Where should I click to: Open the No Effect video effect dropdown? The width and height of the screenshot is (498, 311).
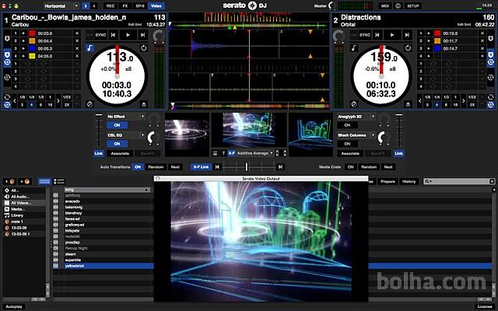point(126,117)
